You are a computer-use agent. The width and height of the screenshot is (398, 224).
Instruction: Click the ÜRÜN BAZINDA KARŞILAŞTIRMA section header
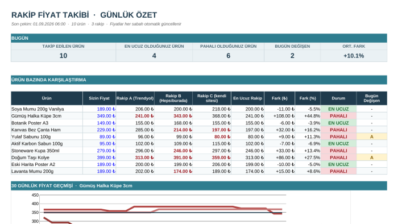199,80
